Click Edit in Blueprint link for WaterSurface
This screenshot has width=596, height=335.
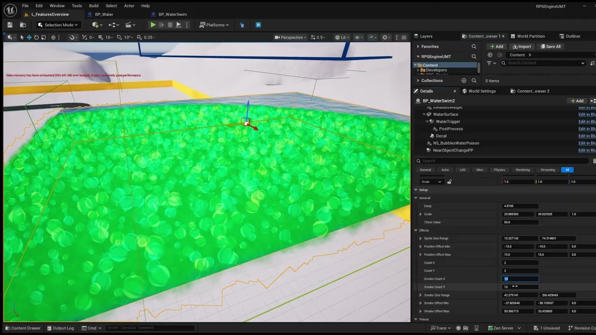point(587,114)
